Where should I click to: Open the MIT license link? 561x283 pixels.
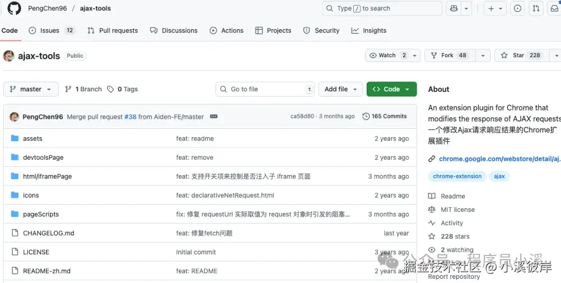(x=451, y=210)
